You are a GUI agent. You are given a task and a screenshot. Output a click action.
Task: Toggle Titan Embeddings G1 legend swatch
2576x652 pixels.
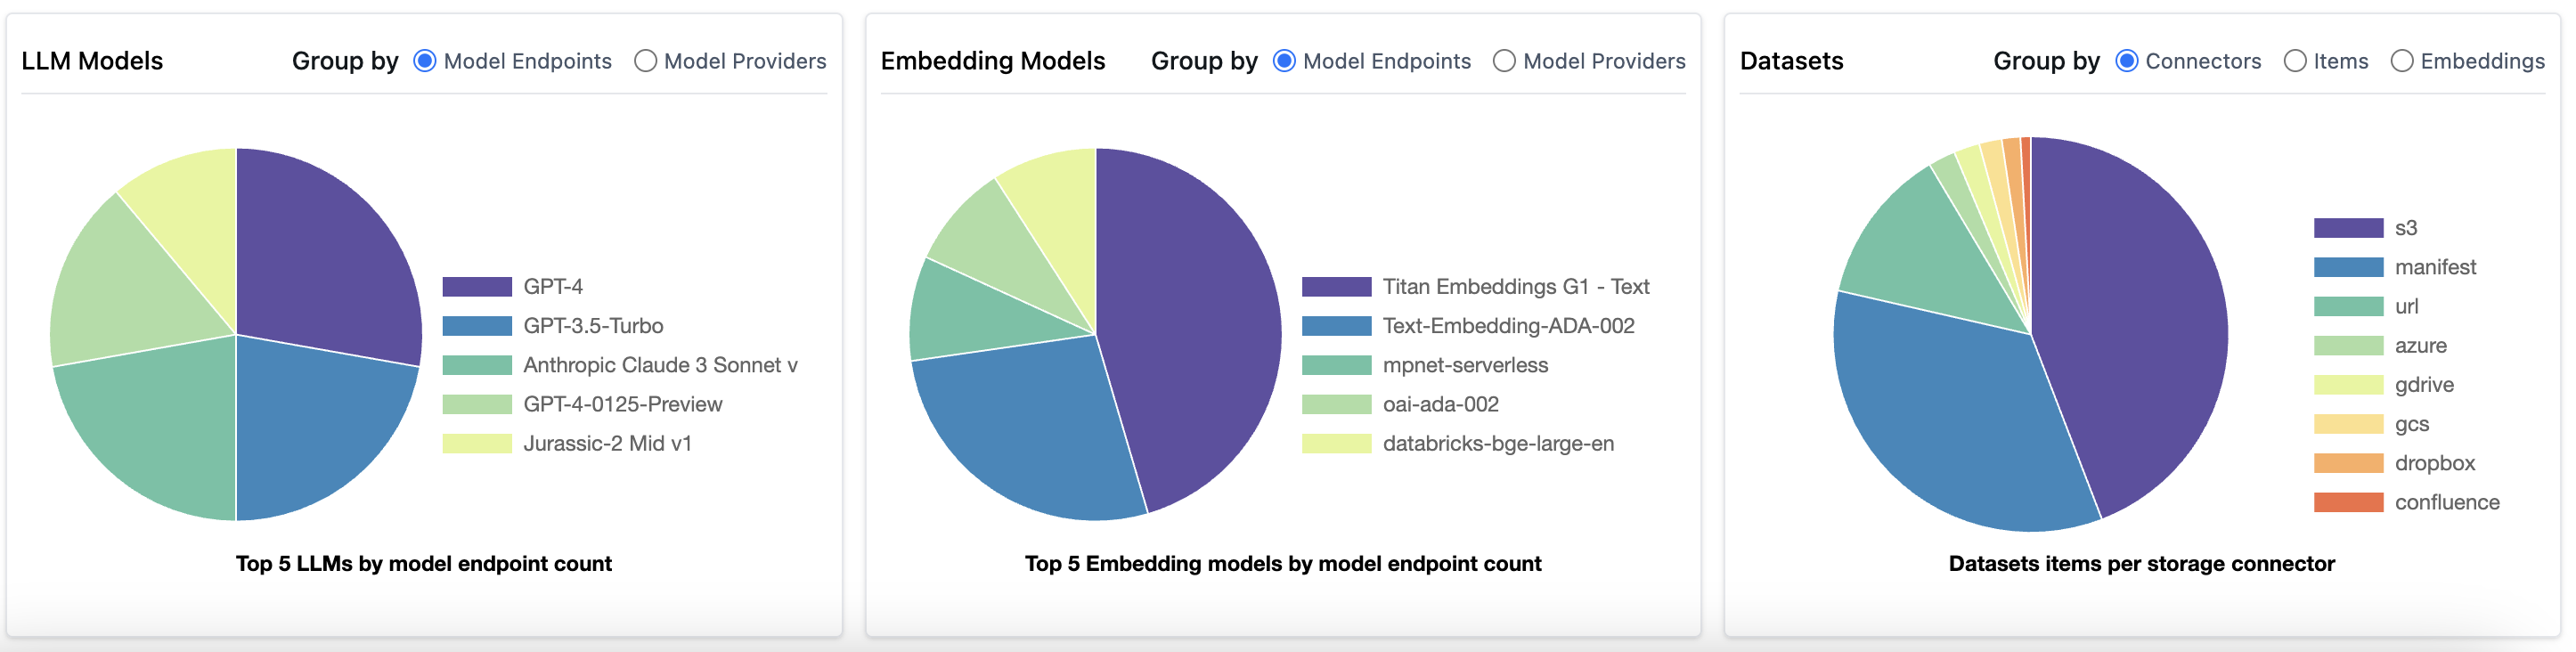pos(1336,287)
